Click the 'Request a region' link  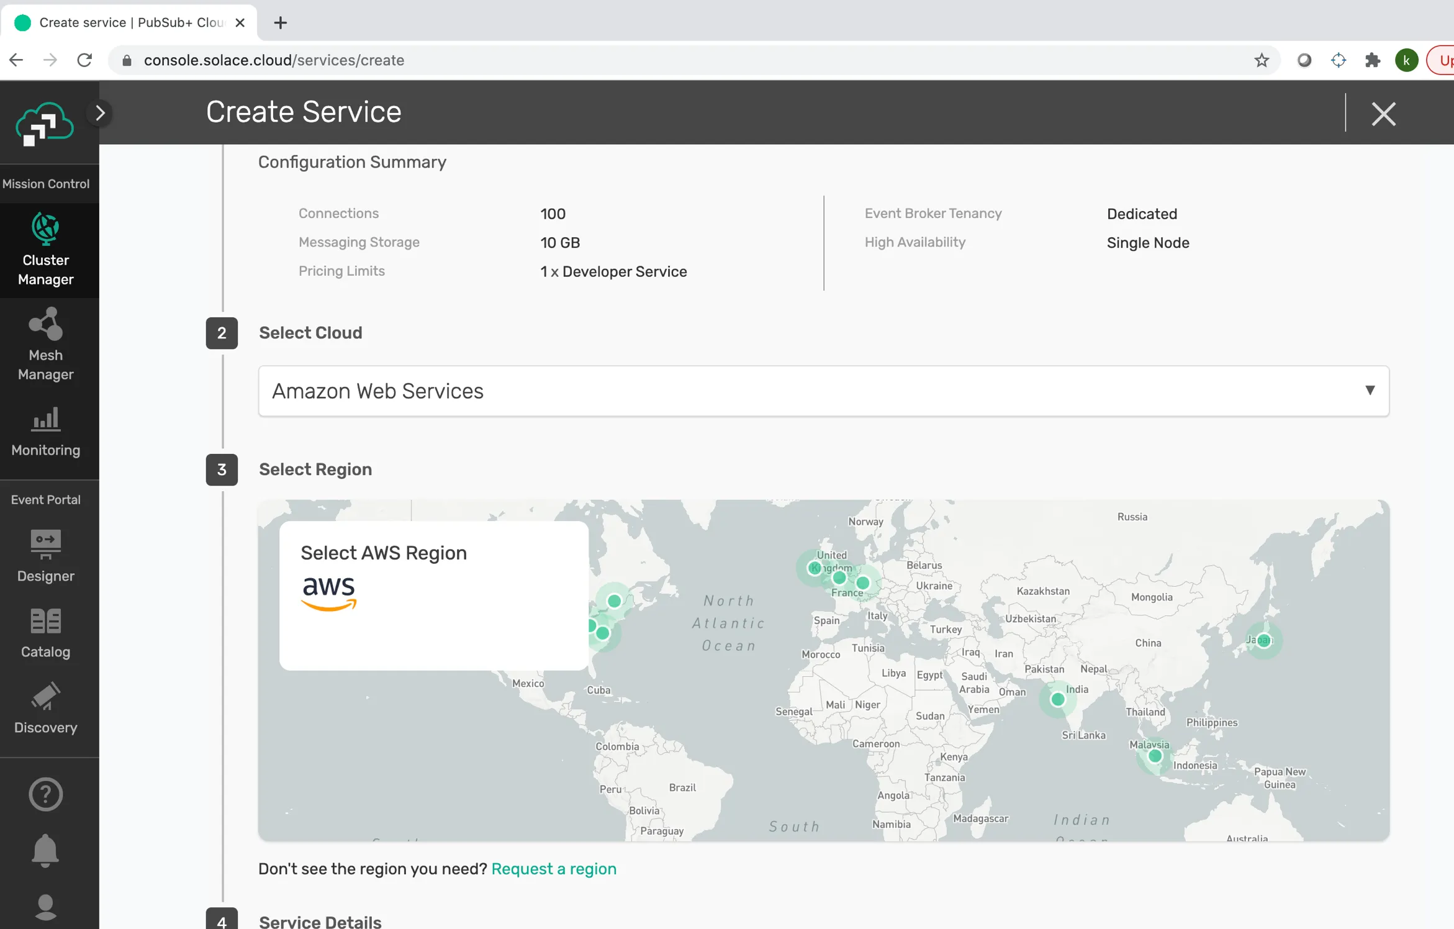tap(554, 868)
